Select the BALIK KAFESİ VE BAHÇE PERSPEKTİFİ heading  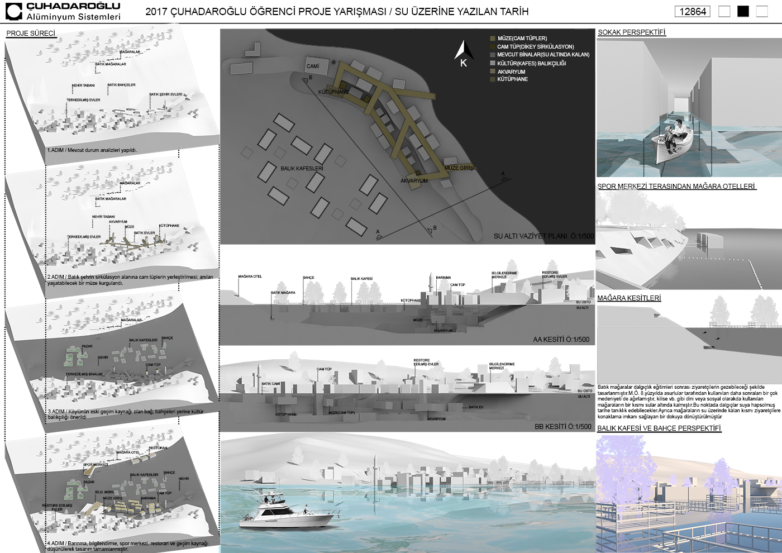(659, 428)
